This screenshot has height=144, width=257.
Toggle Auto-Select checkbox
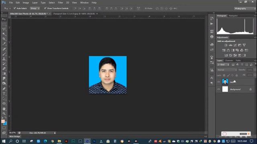click(14, 8)
